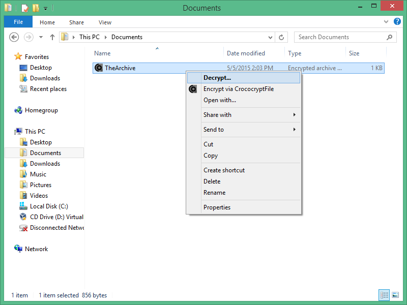Click the TheArchive Crococrypt file icon
407x305 pixels.
98,68
